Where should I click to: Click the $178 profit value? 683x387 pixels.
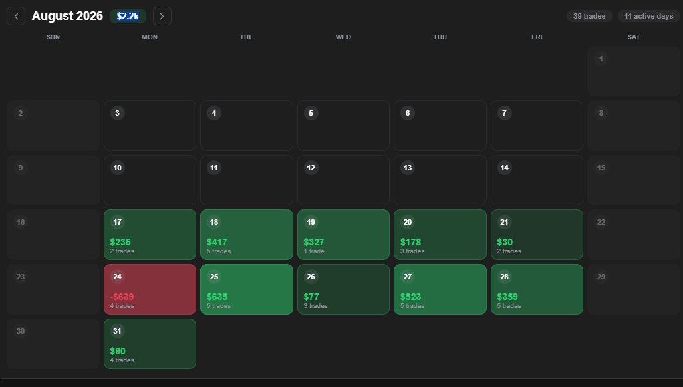pyautogui.click(x=411, y=242)
